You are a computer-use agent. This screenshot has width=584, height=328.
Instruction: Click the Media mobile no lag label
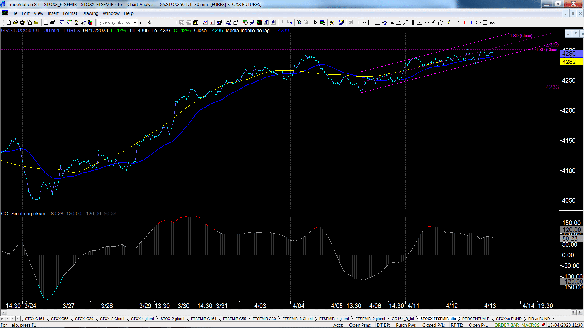[248, 30]
